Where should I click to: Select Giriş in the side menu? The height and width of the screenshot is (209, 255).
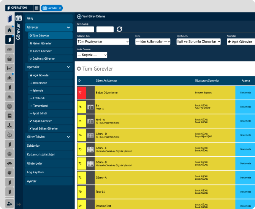click(49, 18)
